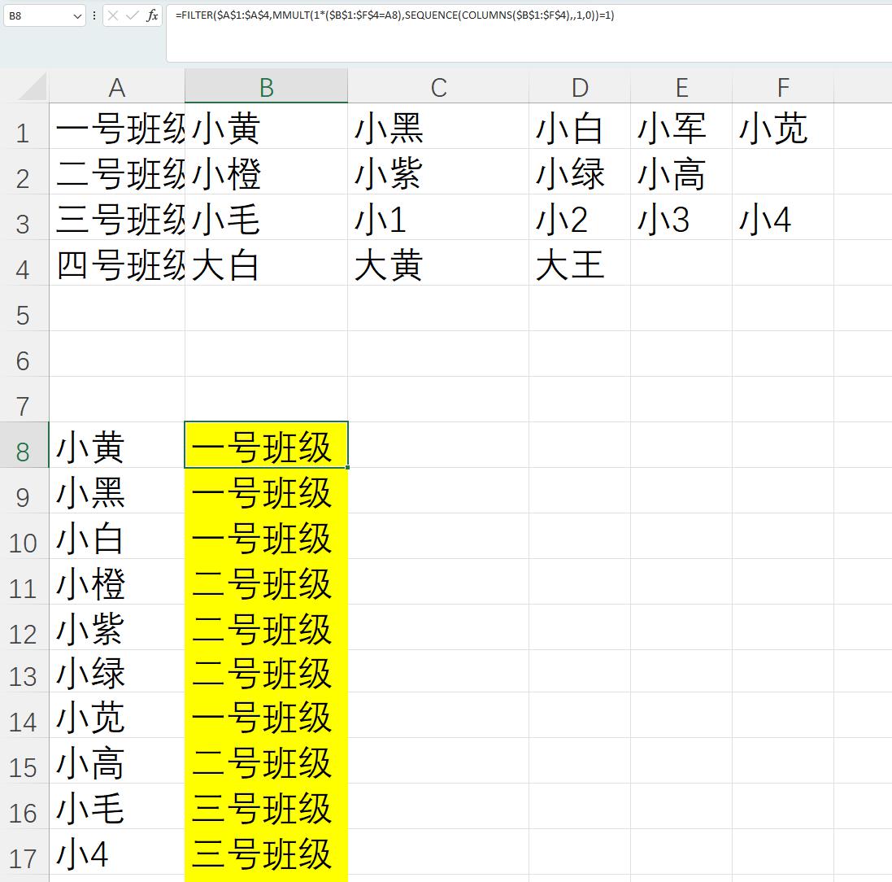Click cell A8 containing 小黄

[117, 445]
